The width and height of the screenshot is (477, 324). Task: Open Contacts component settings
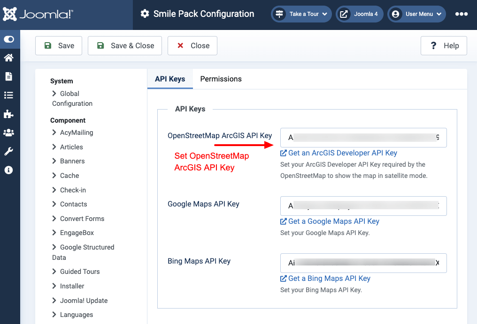point(69,204)
